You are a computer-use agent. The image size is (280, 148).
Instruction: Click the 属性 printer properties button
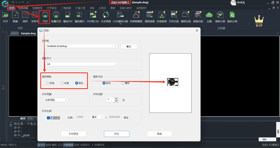pos(129,46)
